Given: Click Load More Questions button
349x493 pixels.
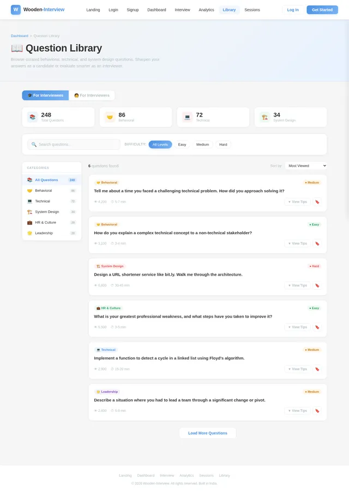Looking at the screenshot, I should pos(208,433).
